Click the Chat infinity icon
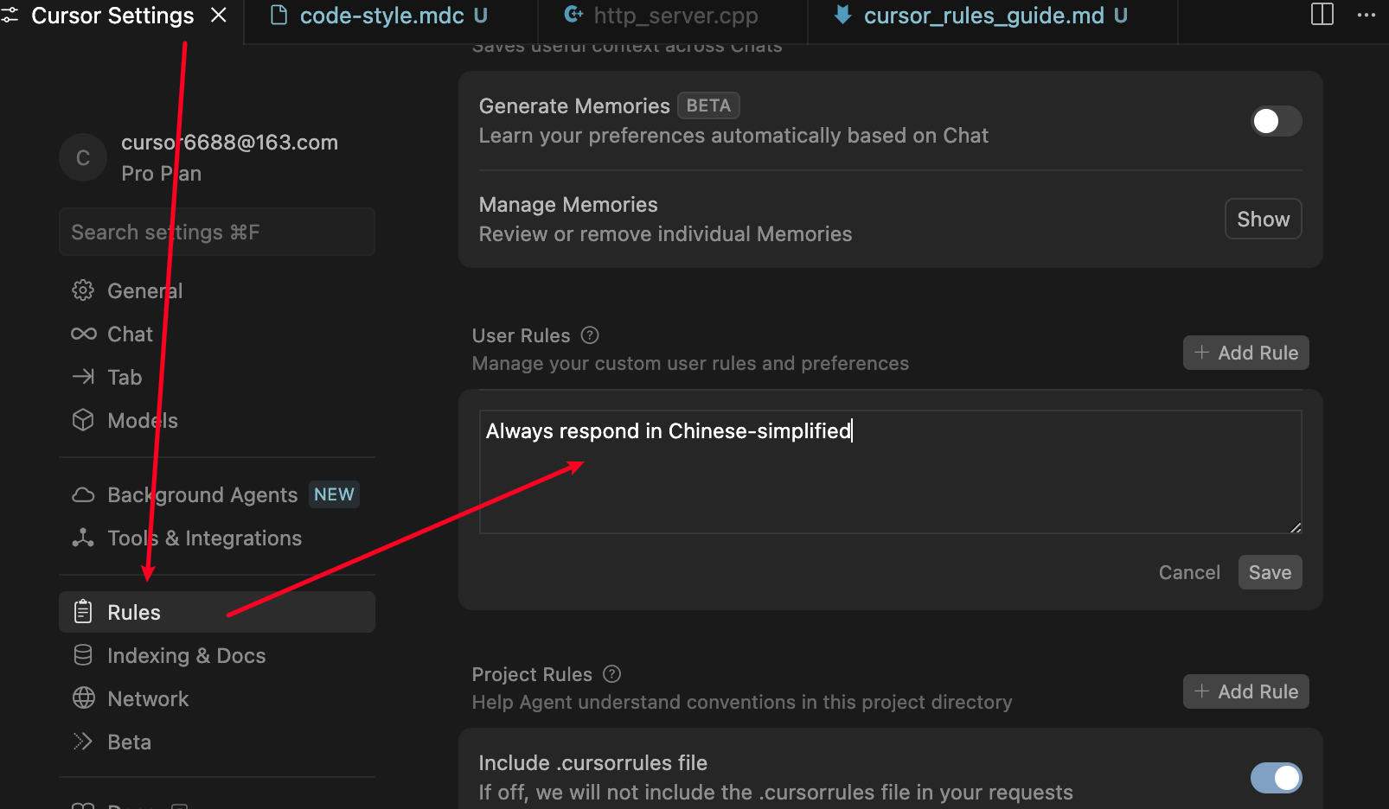The width and height of the screenshot is (1389, 809). [x=83, y=334]
